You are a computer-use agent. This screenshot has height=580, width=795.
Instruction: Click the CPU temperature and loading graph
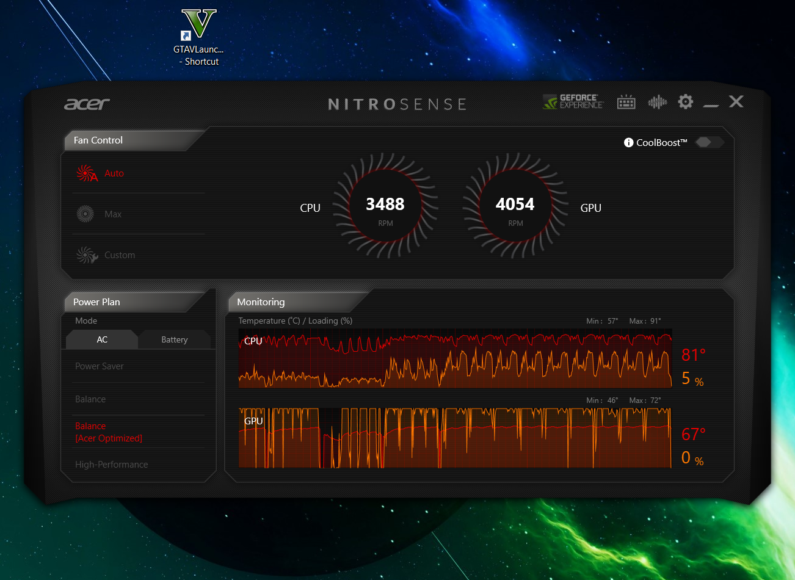pos(455,358)
